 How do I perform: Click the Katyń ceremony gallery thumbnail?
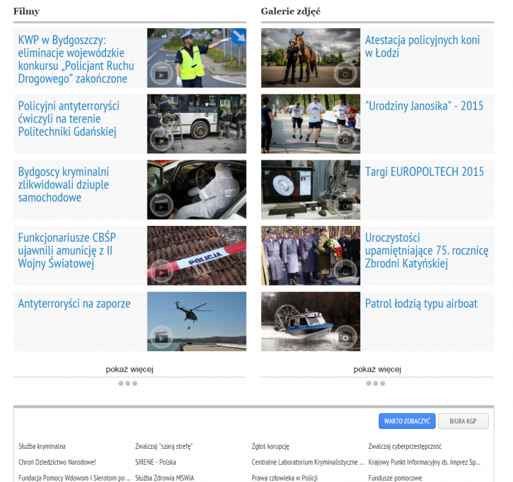310,255
